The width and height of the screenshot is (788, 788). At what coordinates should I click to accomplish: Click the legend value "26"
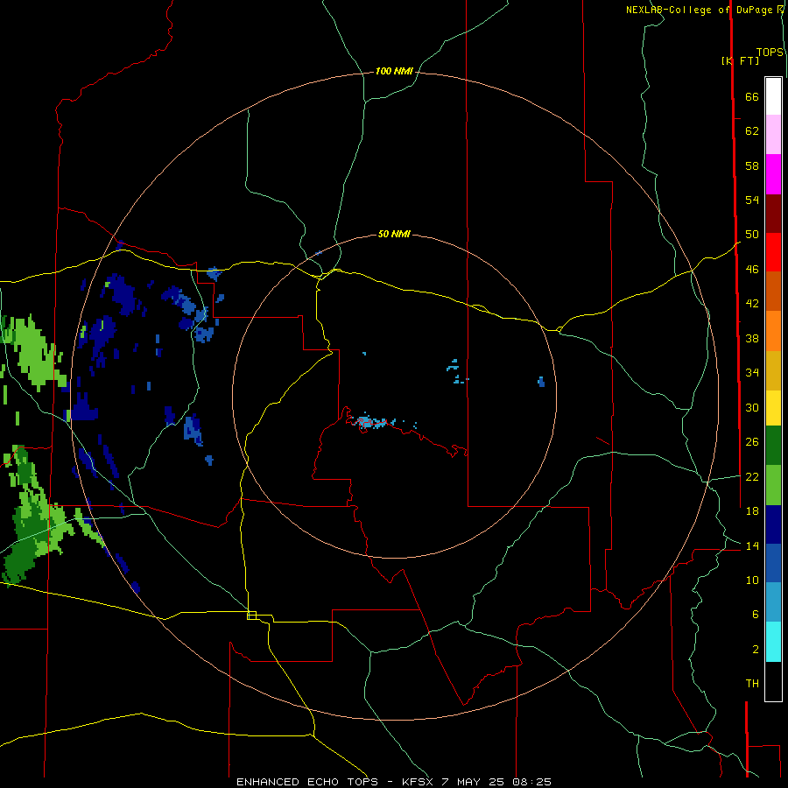pyautogui.click(x=752, y=441)
